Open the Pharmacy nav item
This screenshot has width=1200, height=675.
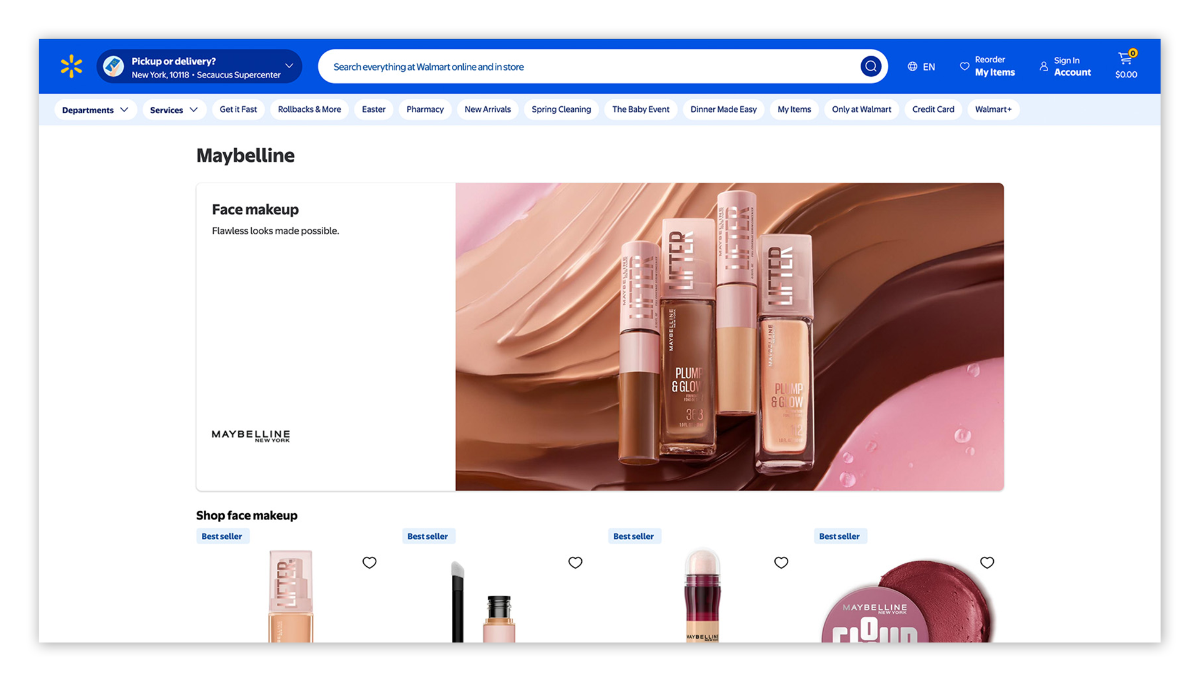[x=424, y=109]
